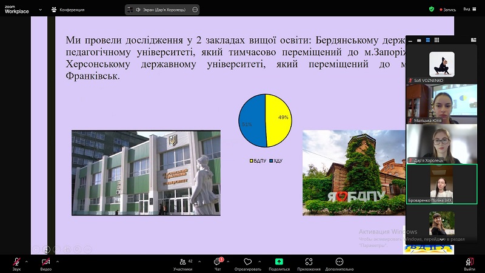
Task: Select the unnamed participant thumbnail at the panel bottom
Action: click(x=442, y=223)
